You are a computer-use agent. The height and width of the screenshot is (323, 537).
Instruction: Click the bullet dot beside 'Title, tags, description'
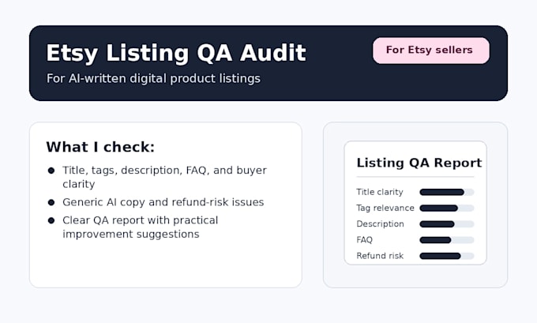point(51,171)
